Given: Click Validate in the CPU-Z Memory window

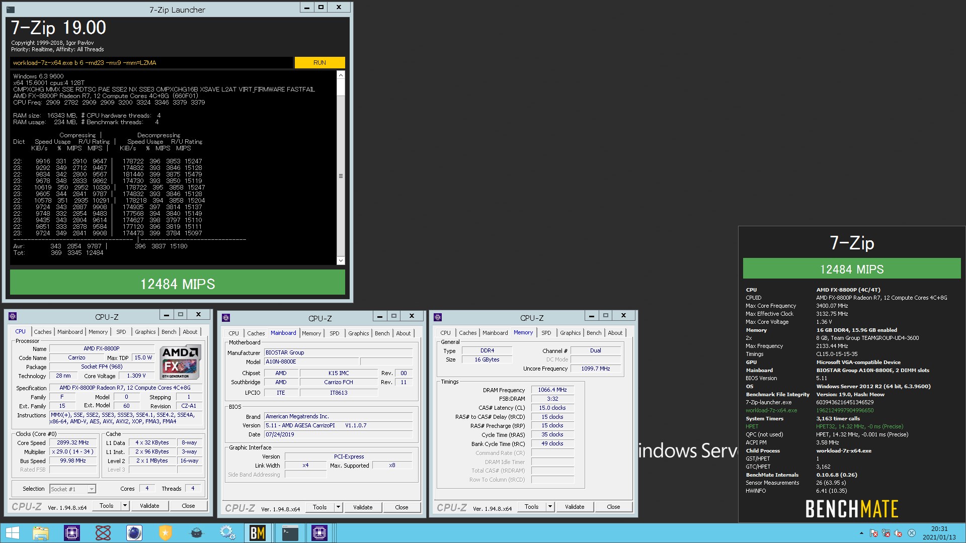Looking at the screenshot, I should 575,507.
